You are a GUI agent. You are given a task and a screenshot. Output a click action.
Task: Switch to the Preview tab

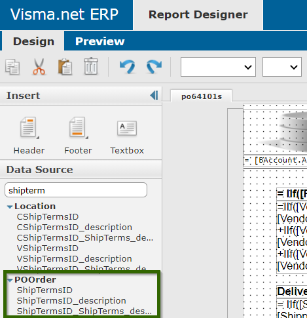[100, 41]
